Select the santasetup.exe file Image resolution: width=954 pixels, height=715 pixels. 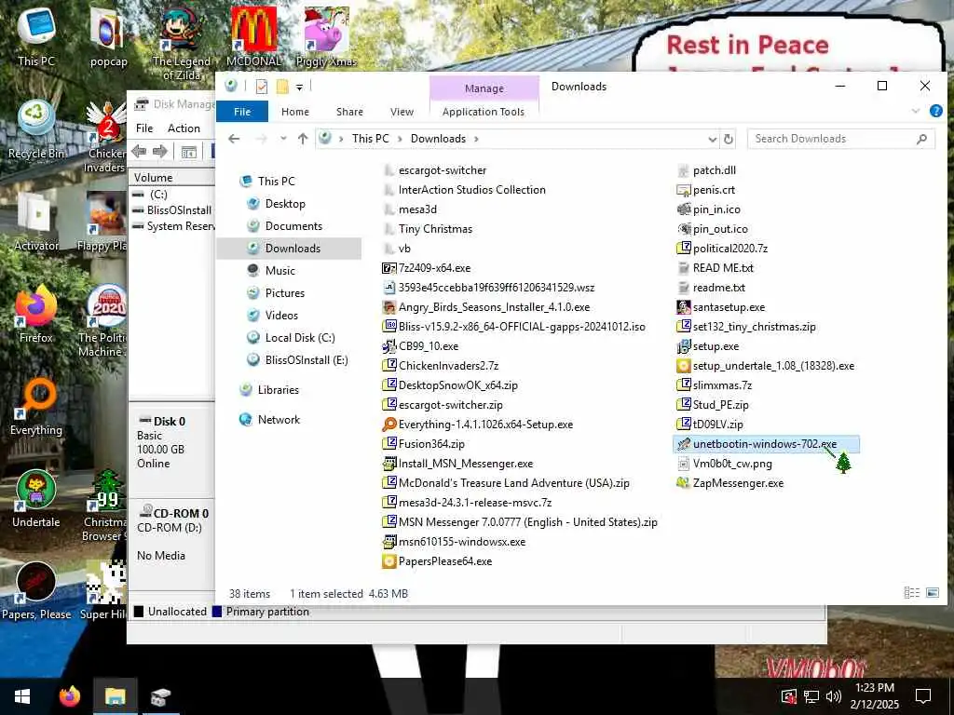(x=721, y=307)
